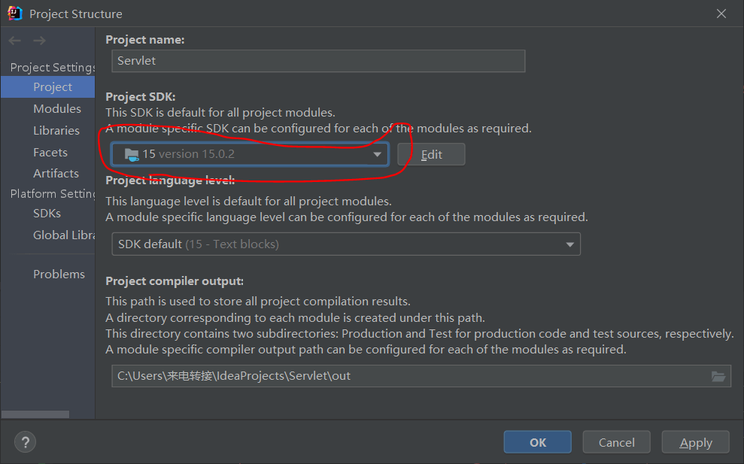Image resolution: width=744 pixels, height=464 pixels.
Task: Click the Servlet project name field
Action: (x=317, y=61)
